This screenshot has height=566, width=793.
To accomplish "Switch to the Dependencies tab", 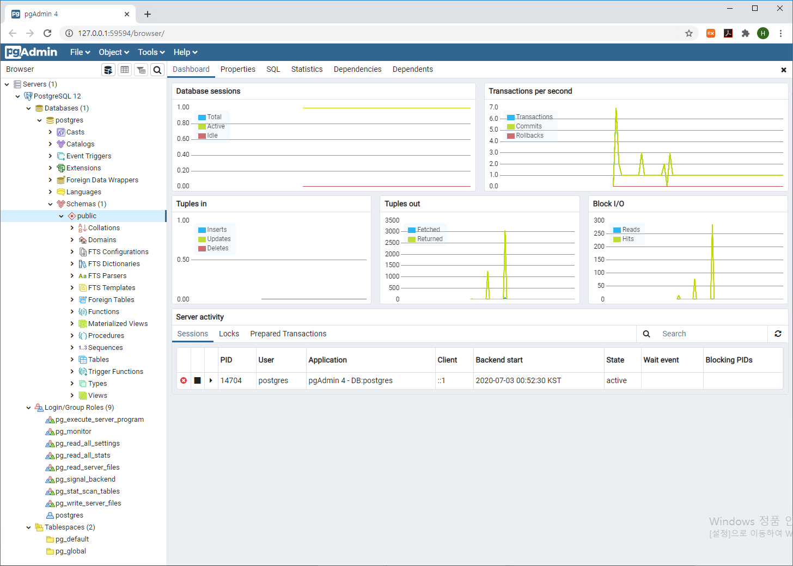I will point(357,69).
